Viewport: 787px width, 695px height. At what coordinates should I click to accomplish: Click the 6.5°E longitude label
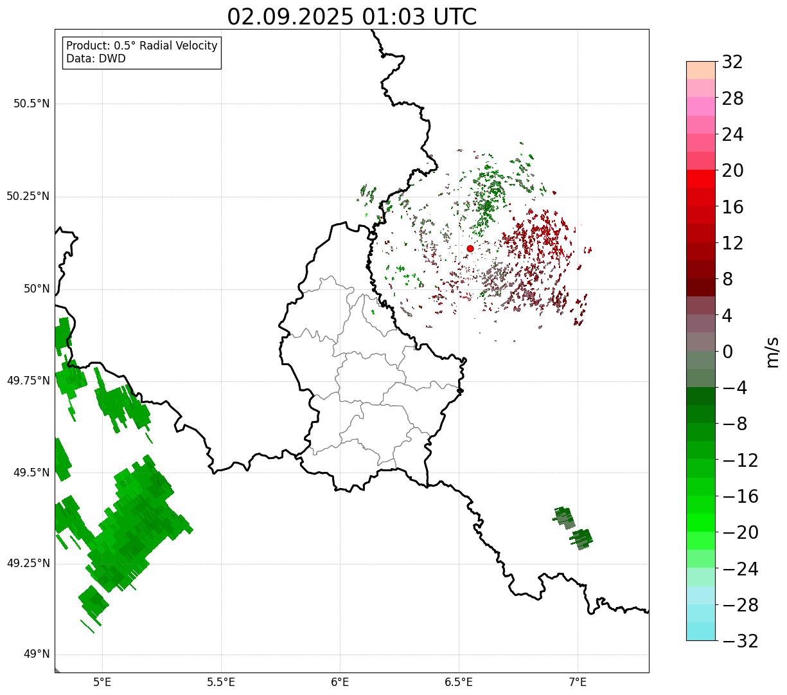(x=459, y=681)
